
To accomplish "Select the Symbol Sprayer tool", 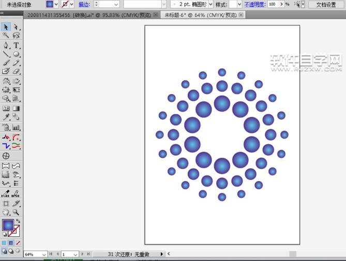I will point(6,127).
